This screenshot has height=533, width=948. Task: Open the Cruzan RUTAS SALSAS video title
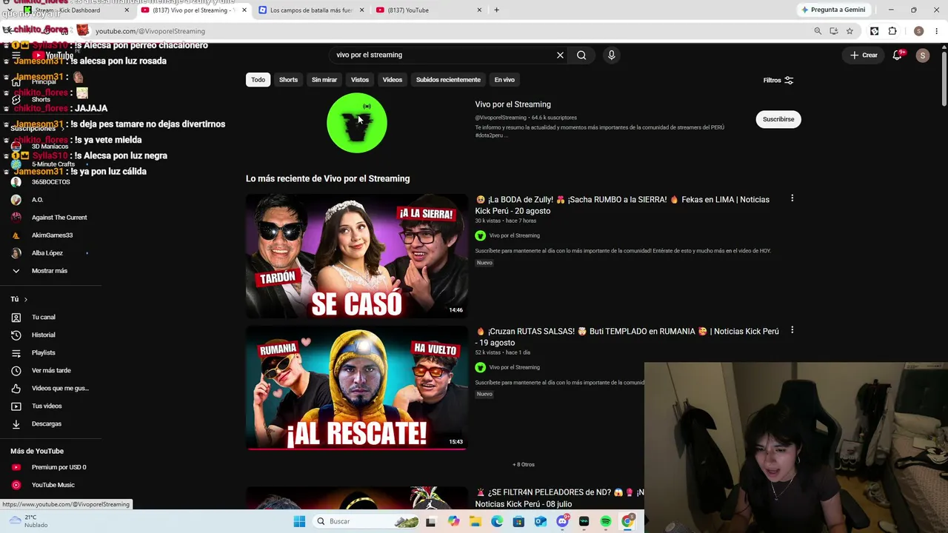click(627, 337)
